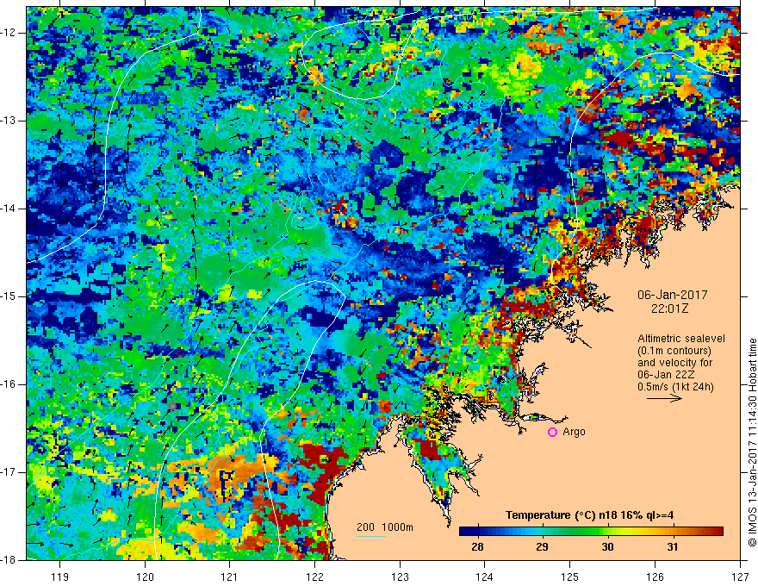Click '0.5m/s (1kt 24h)' scale text
758x586 pixels.
click(x=675, y=387)
